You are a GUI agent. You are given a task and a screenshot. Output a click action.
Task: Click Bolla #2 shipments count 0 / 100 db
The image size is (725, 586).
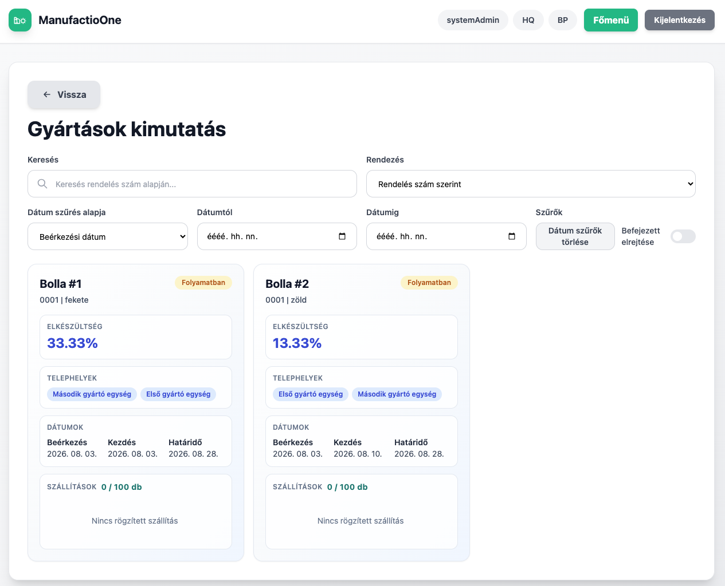(347, 487)
